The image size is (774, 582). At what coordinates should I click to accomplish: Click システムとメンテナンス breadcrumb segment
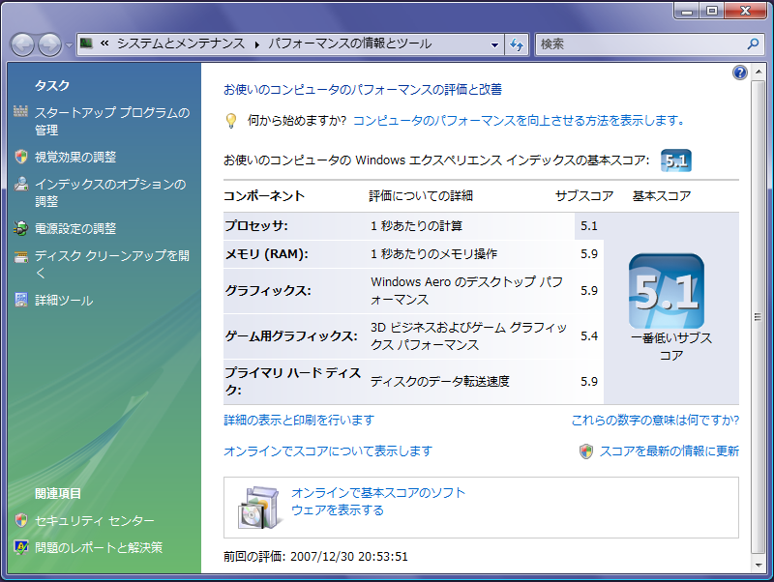click(x=181, y=44)
